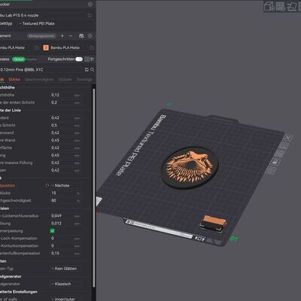Click the Loch-Kompensation 0 field
Screen dimensions: 301x301
[x=65, y=239]
